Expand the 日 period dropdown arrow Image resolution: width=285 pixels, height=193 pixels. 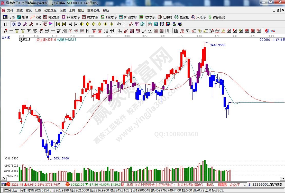[x=9, y=24]
